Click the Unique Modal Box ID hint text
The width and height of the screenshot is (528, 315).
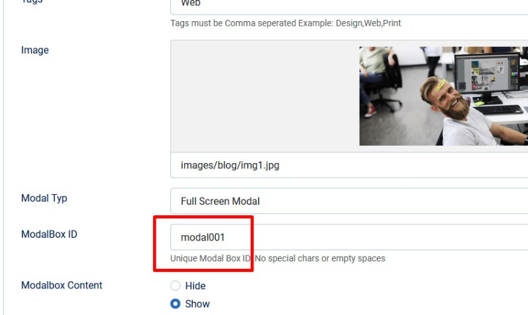(277, 258)
